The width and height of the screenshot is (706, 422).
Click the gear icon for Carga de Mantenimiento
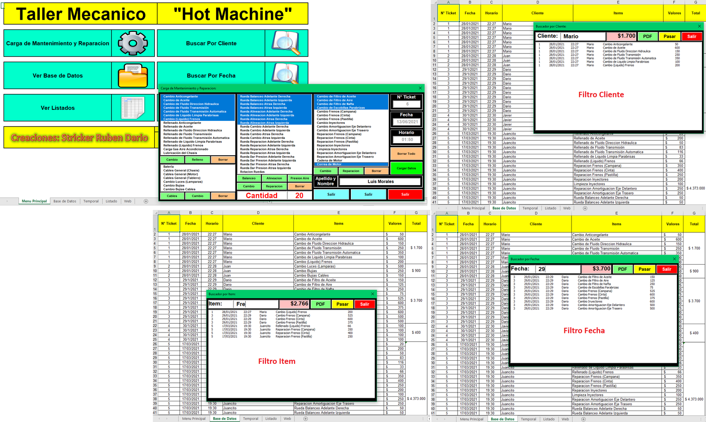[133, 43]
